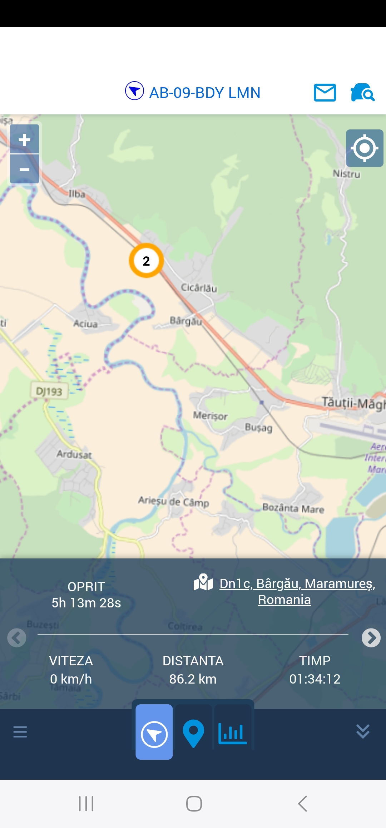Tap the map icon beside the address
Screen dimensions: 386x828
203,582
